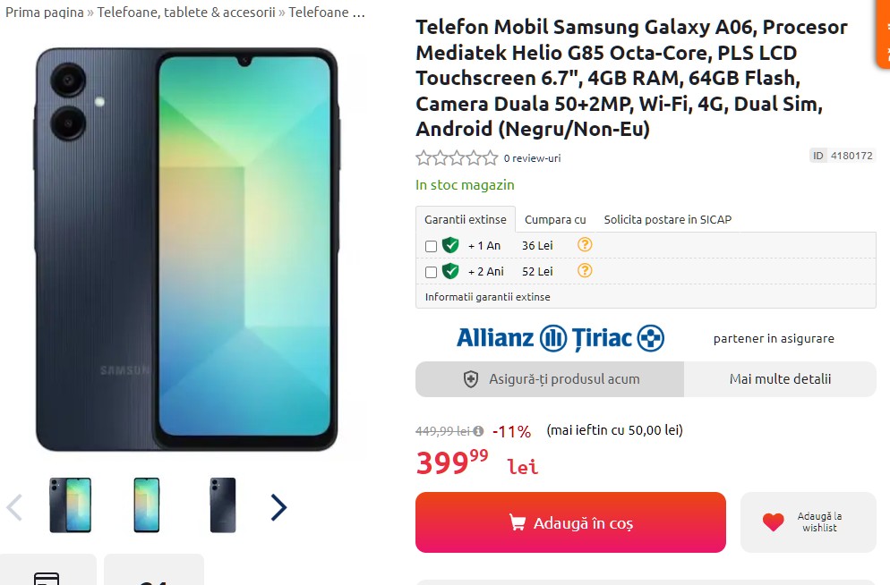Switch to the Cumpara cu tab
Viewport: 890px width, 585px height.
555,219
